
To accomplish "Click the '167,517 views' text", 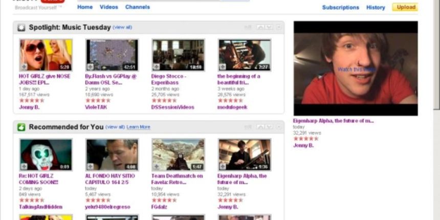I will coord(34,95).
